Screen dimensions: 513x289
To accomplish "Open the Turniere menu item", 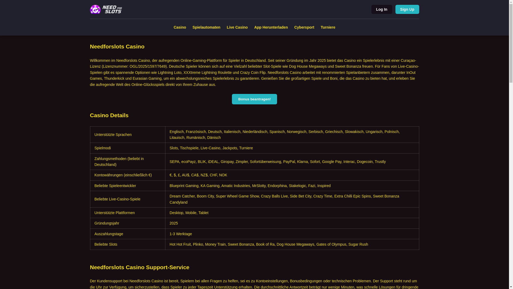I will pos(328,27).
